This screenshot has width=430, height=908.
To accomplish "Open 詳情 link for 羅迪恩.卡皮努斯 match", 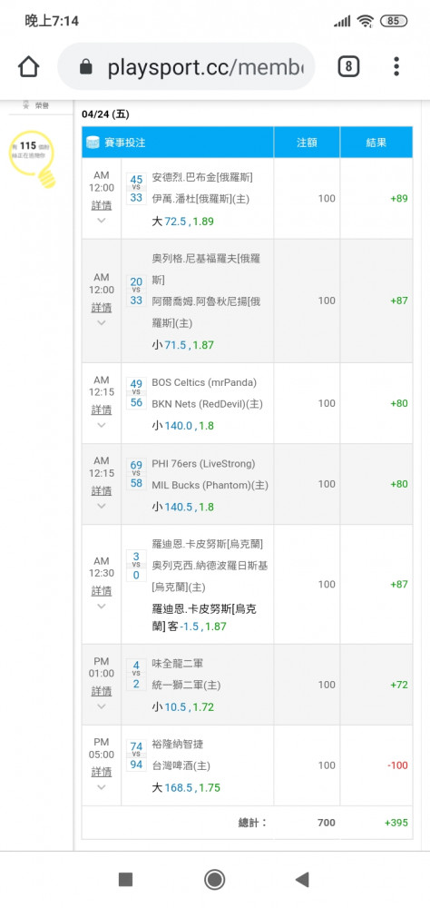I will (102, 591).
